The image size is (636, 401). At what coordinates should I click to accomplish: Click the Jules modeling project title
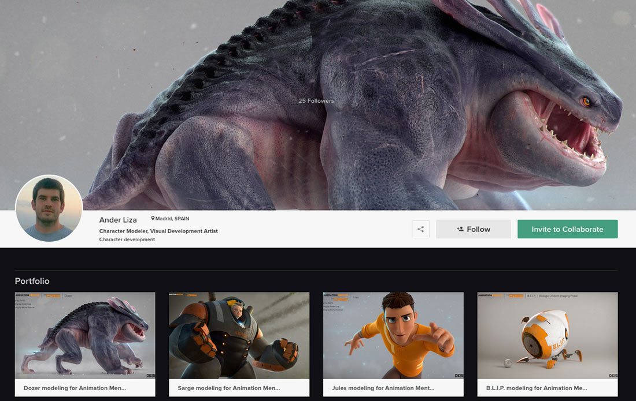383,388
